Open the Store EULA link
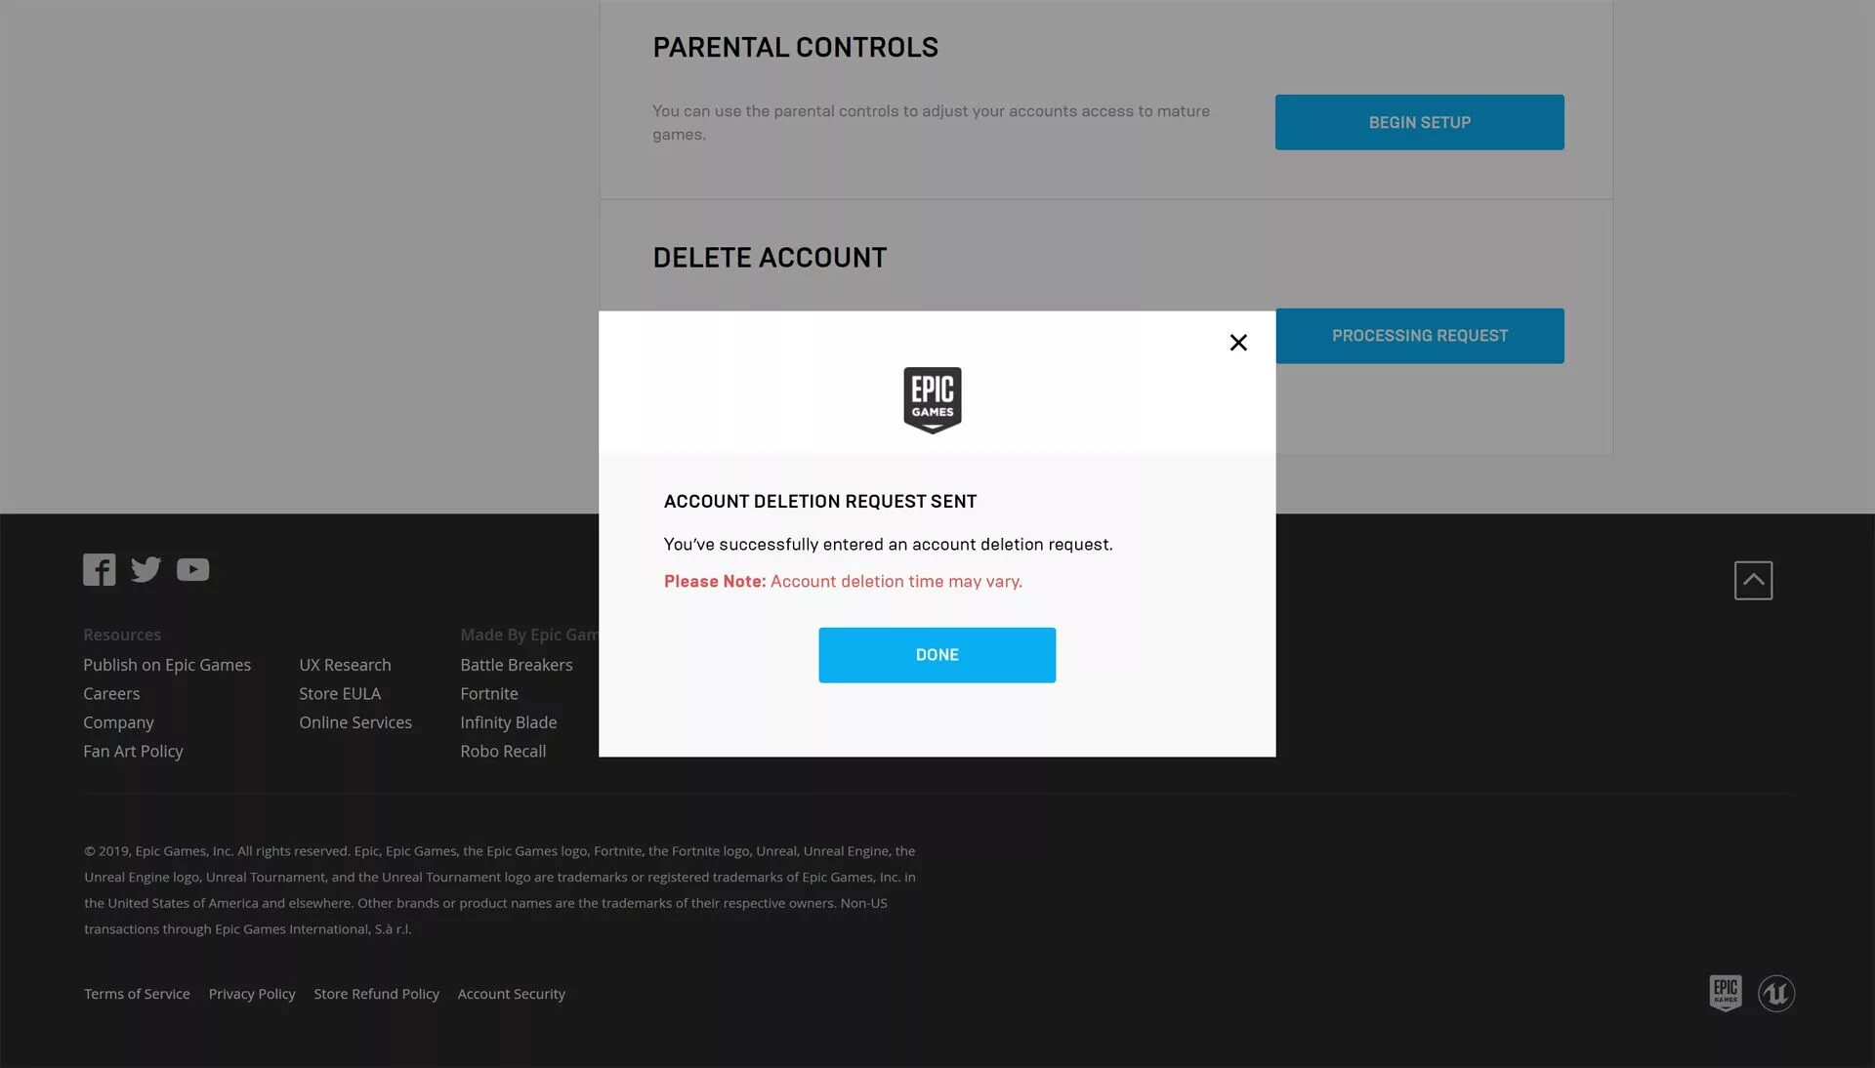Screen dimensions: 1875x1068 tap(340, 693)
